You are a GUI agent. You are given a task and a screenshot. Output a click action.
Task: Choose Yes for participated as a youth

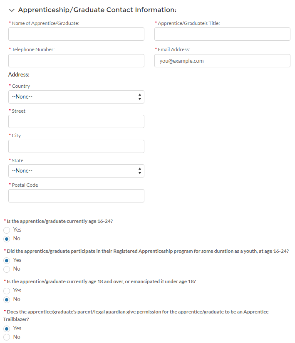pos(7,260)
